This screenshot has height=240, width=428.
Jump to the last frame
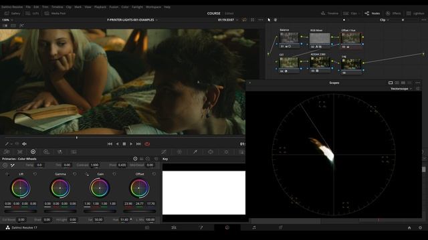tap(138, 144)
